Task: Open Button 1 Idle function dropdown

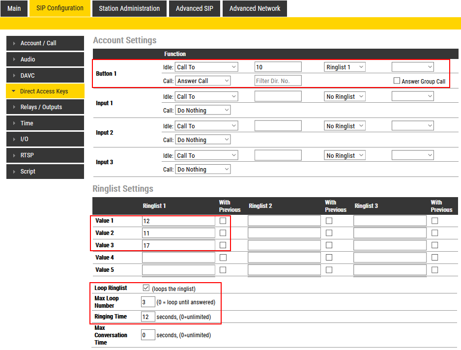Action: click(x=206, y=67)
